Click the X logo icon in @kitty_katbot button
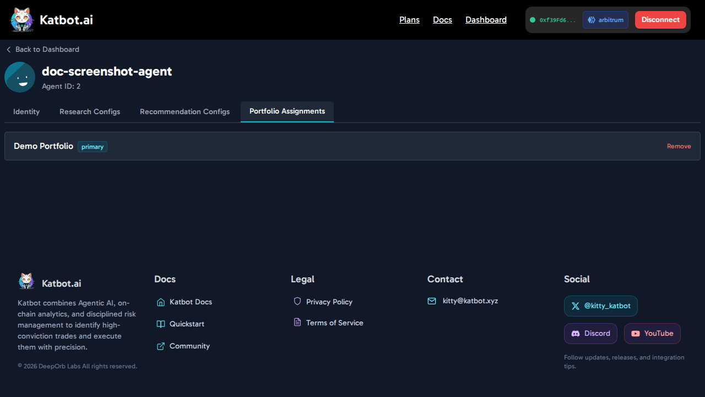 click(576, 305)
